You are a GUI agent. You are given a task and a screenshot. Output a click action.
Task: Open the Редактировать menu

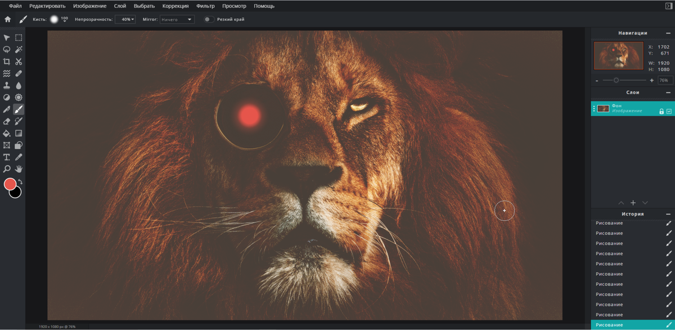47,6
